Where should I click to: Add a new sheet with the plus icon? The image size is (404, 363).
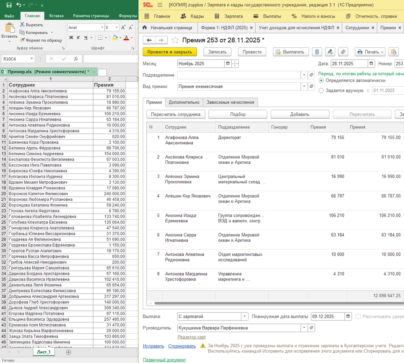(68, 352)
